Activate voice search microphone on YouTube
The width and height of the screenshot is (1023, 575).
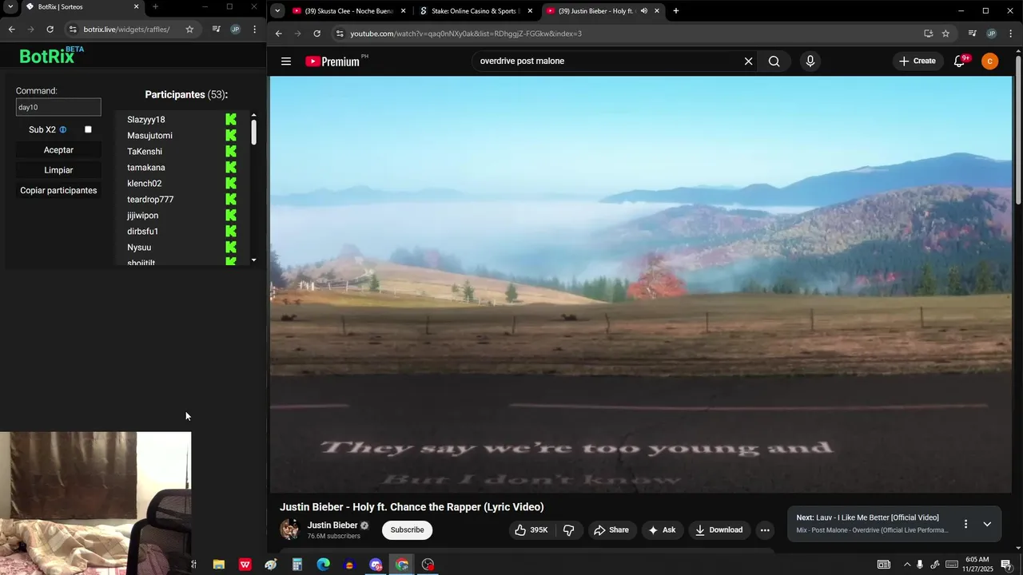[810, 61]
